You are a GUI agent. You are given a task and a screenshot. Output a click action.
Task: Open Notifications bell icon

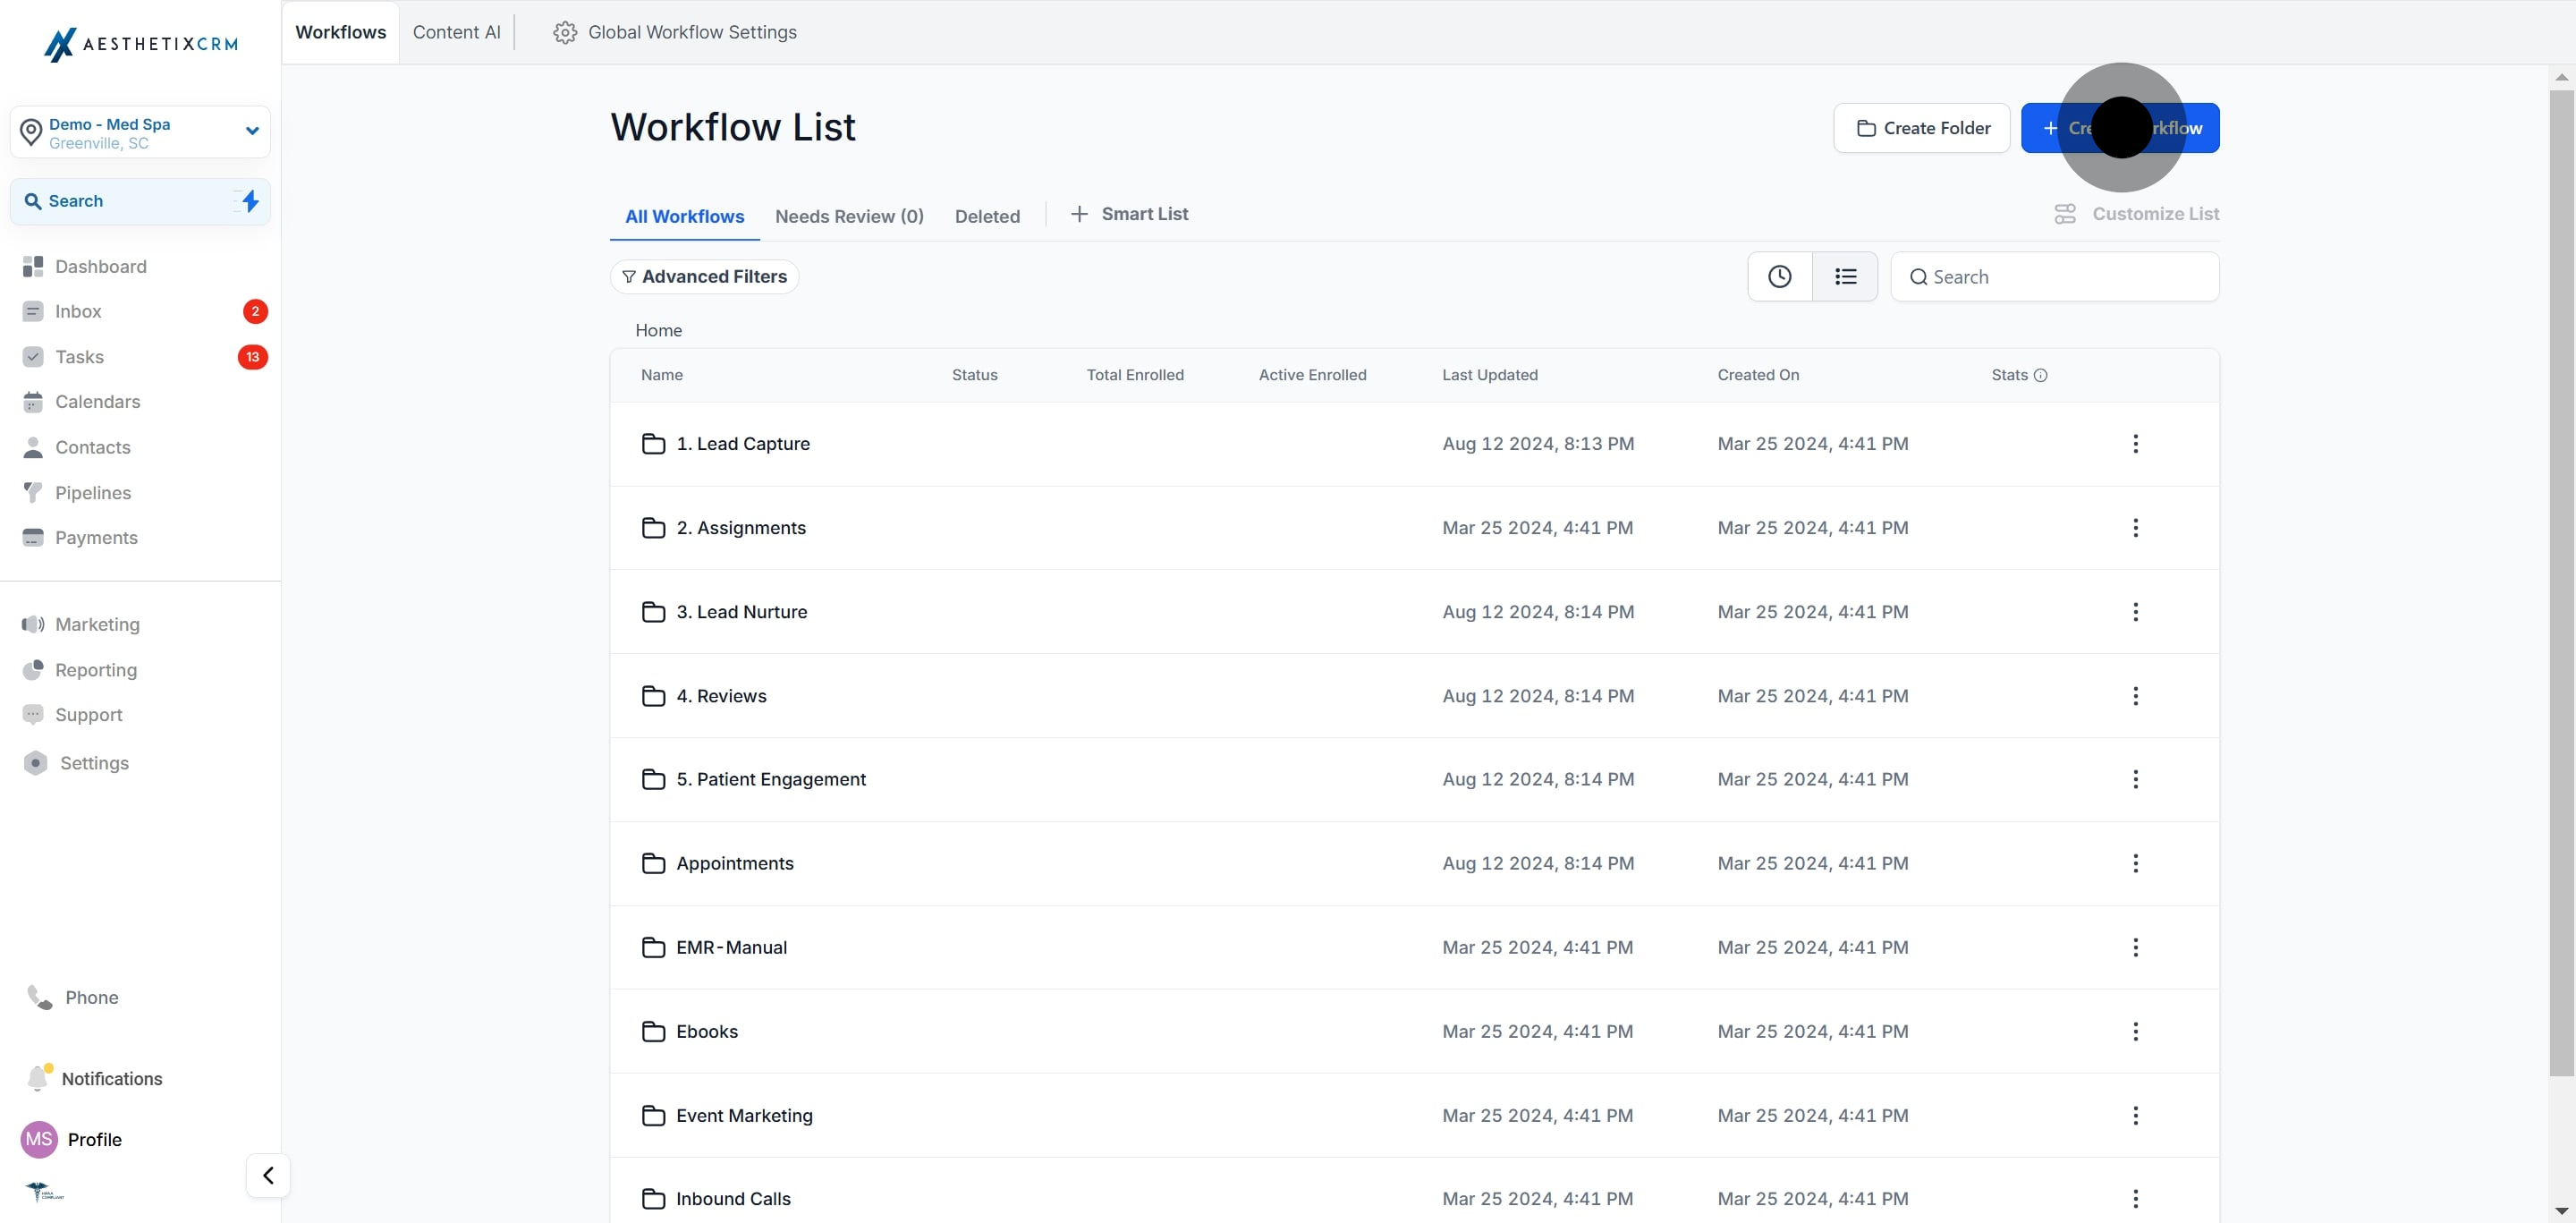pos(38,1078)
